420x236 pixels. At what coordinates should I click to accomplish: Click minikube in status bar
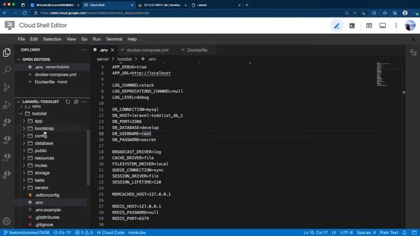[137, 233]
